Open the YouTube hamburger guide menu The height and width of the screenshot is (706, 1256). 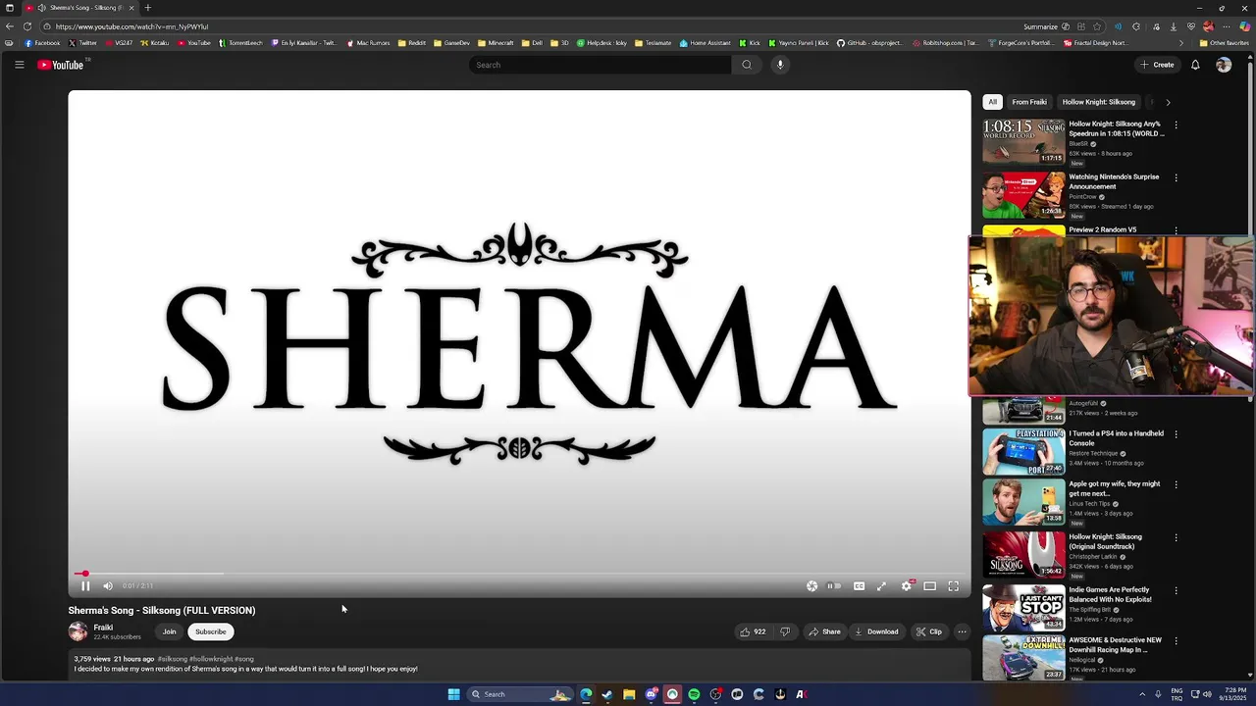click(x=19, y=65)
